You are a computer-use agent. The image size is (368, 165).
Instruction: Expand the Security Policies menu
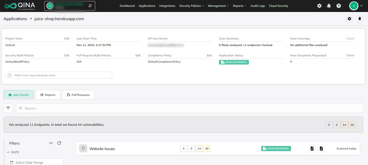191,6
